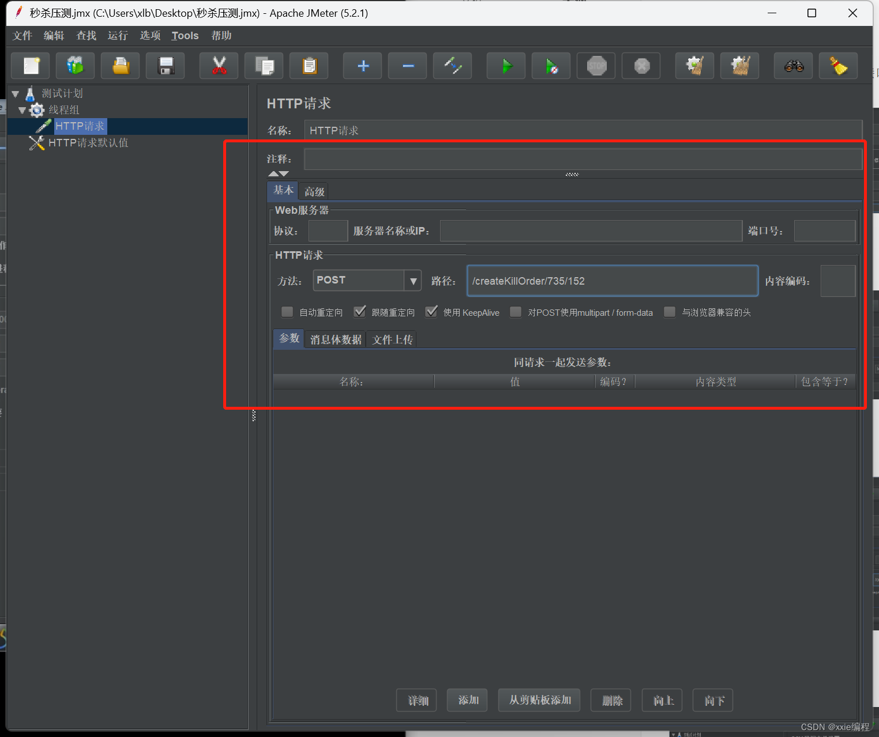Select HTTP请求默认值 in the tree
The height and width of the screenshot is (737, 879).
tap(88, 143)
